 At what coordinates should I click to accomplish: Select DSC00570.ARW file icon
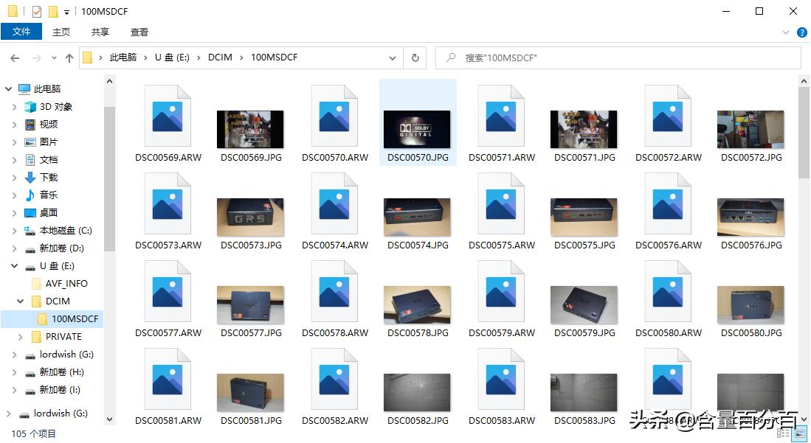pyautogui.click(x=334, y=116)
